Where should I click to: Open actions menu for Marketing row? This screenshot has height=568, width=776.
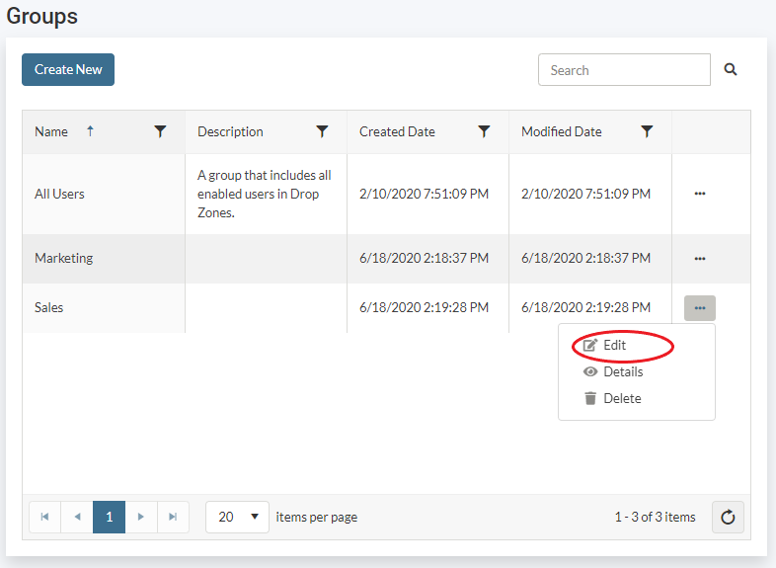click(x=700, y=259)
